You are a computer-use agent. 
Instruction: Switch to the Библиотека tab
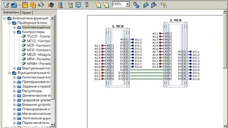tap(11, 12)
